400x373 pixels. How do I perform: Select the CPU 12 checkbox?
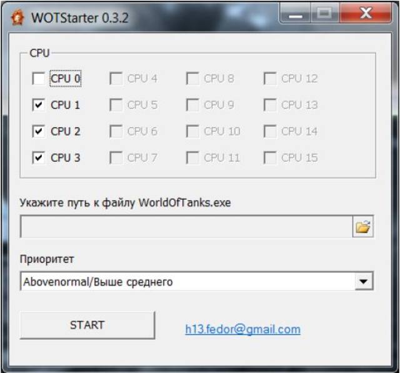tap(270, 78)
